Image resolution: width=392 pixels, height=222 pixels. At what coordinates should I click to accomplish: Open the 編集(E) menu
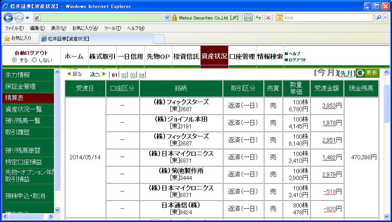coord(37,28)
